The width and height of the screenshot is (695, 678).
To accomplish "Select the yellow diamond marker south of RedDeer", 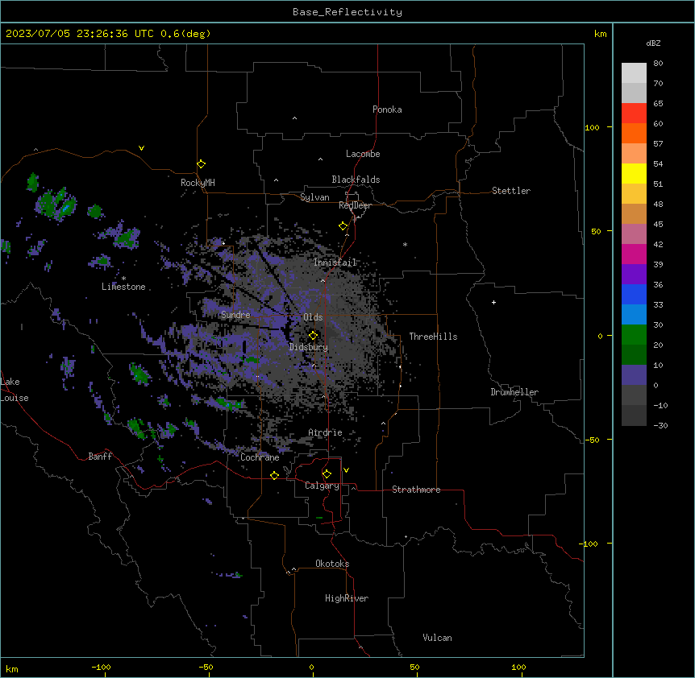I will 343,226.
